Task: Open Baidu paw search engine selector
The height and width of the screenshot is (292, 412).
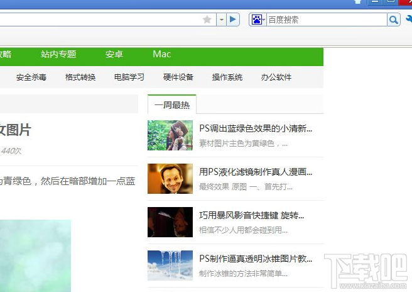Action: (257, 20)
